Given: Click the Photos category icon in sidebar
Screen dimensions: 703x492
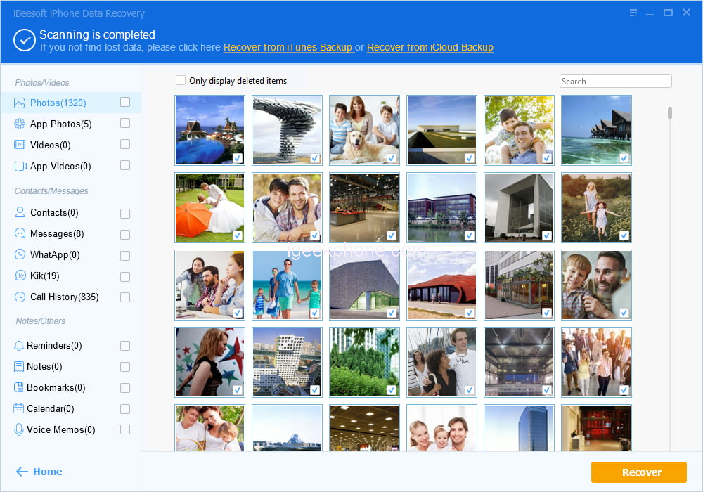Looking at the screenshot, I should [20, 103].
